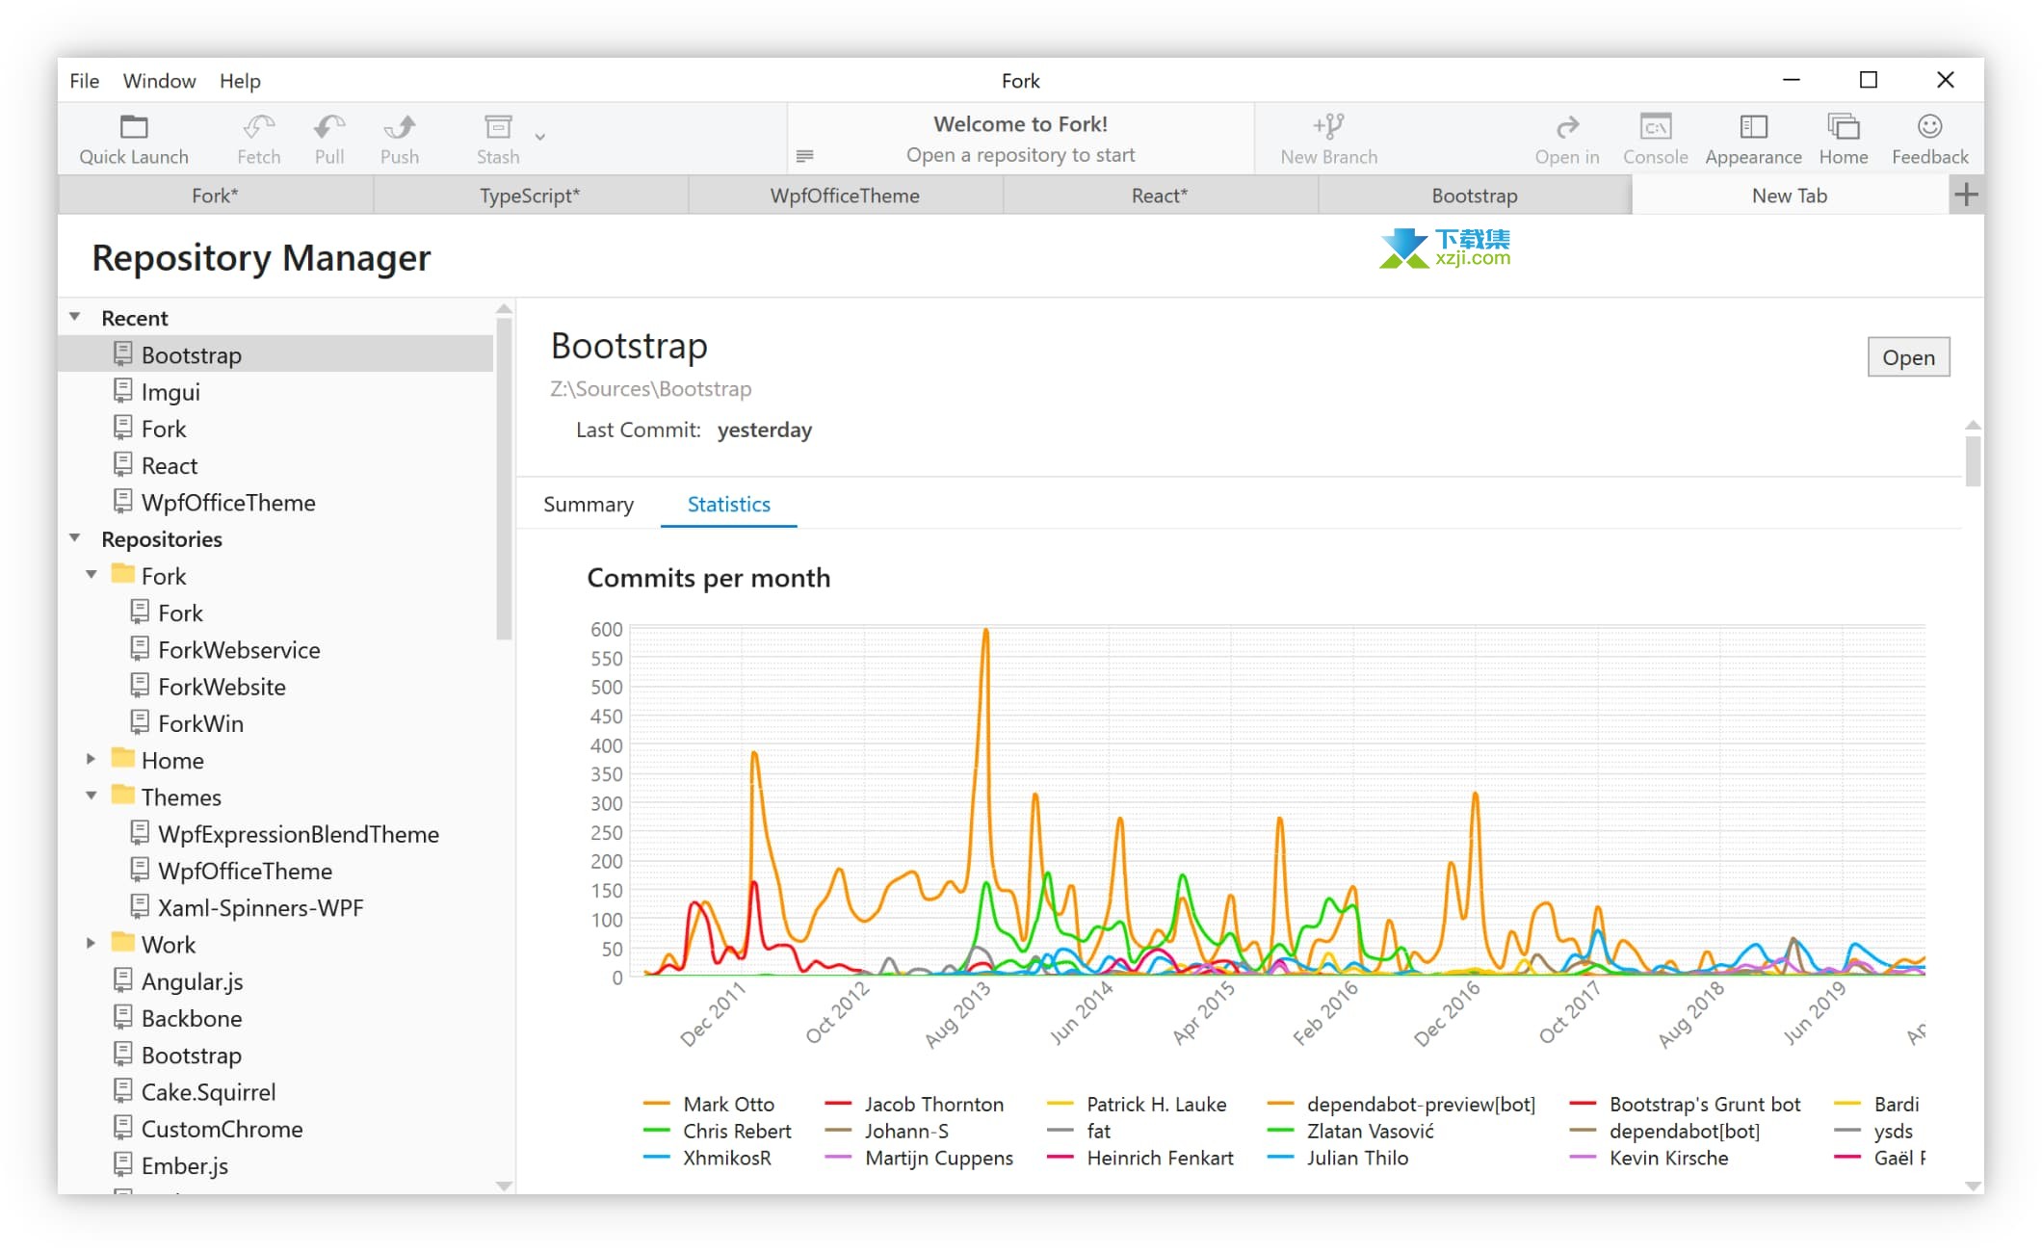
Task: Open the Stash dropdown arrow
Action: (540, 137)
